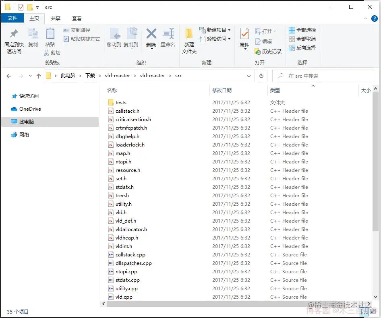Sort by the Name (名称) column header
This screenshot has height=318, width=381.
pyautogui.click(x=112, y=91)
